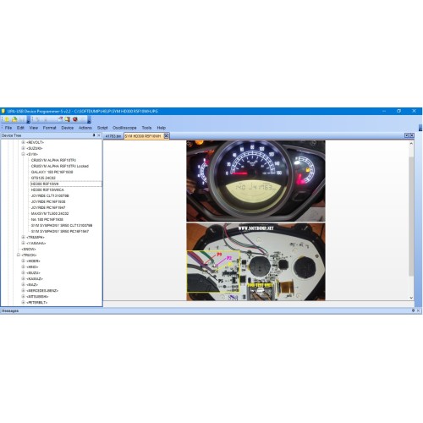Select the <SUZUKI> label in device tree
Viewport: 423px width, 423px height.
tap(35, 148)
